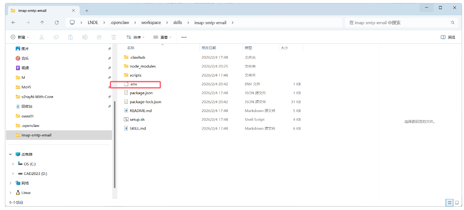Click the setup.sh file icon
Screen dimensions: 464x210
click(x=126, y=119)
